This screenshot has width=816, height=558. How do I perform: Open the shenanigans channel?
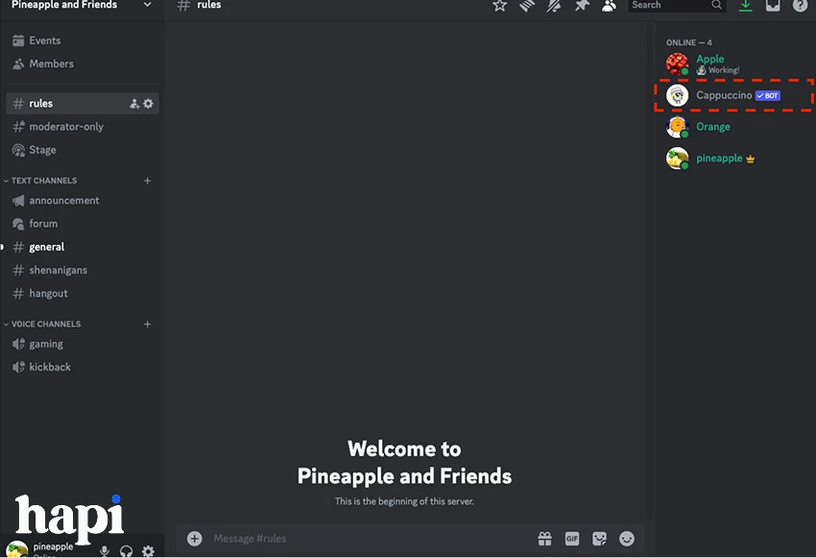tap(83, 270)
